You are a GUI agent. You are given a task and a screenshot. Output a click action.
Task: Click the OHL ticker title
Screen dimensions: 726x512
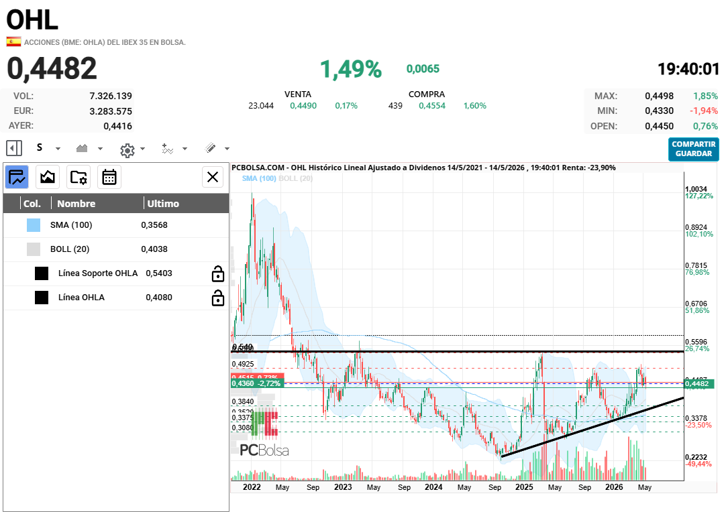32,20
